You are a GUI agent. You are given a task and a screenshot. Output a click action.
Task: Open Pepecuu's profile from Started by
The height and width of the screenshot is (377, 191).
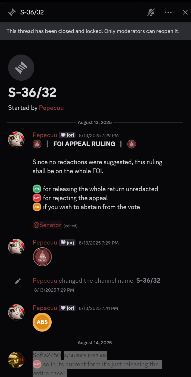click(x=51, y=108)
